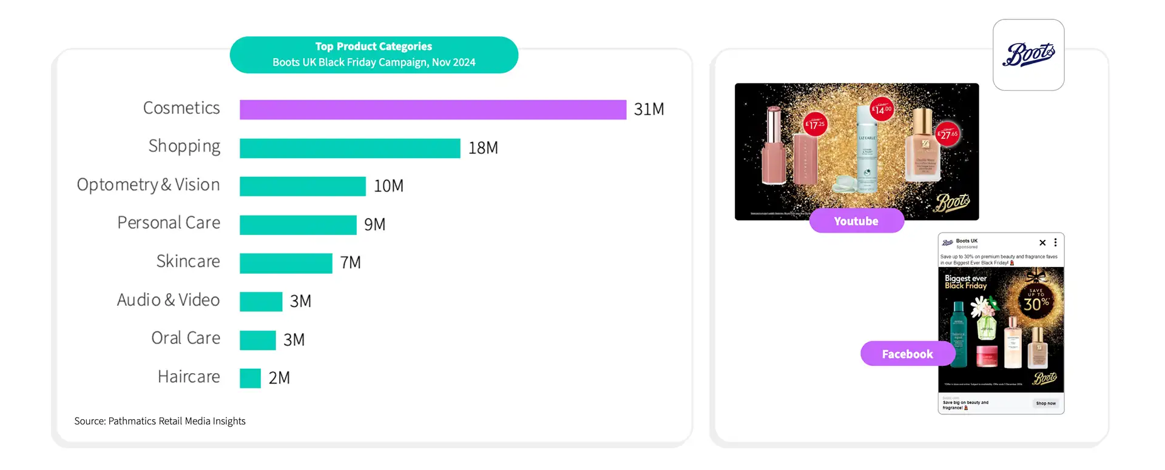Click the £14.00 price badge
The width and height of the screenshot is (1165, 470).
tap(882, 109)
